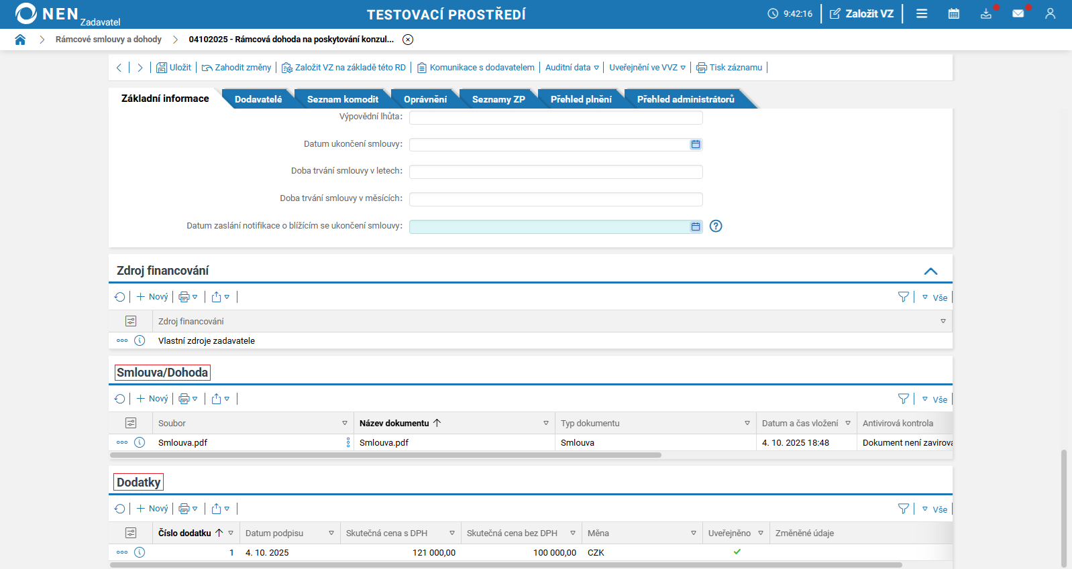
Task: Open date picker for Datum ukončení smlouvy
Action: [696, 145]
